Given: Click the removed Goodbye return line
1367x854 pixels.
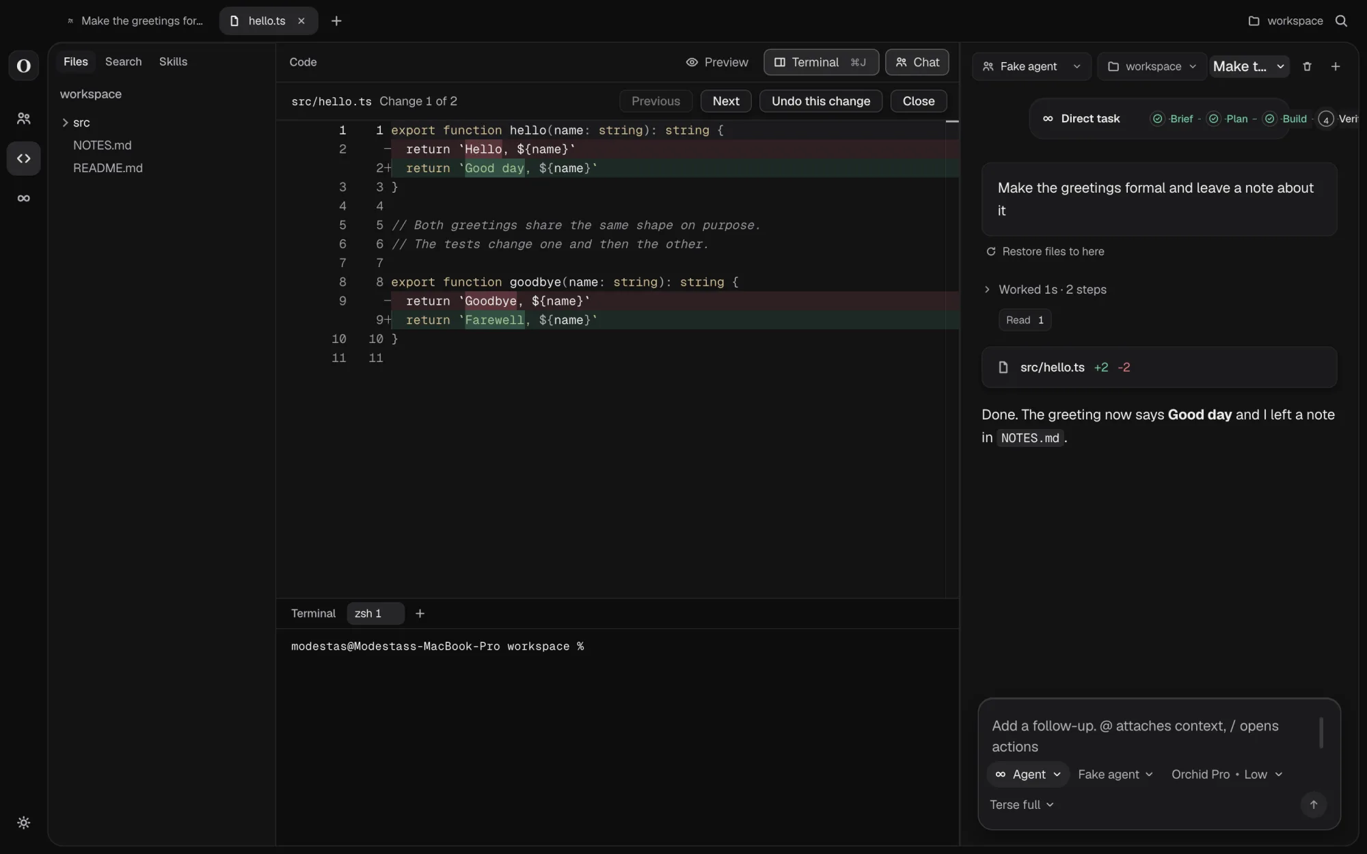Looking at the screenshot, I should click(675, 301).
